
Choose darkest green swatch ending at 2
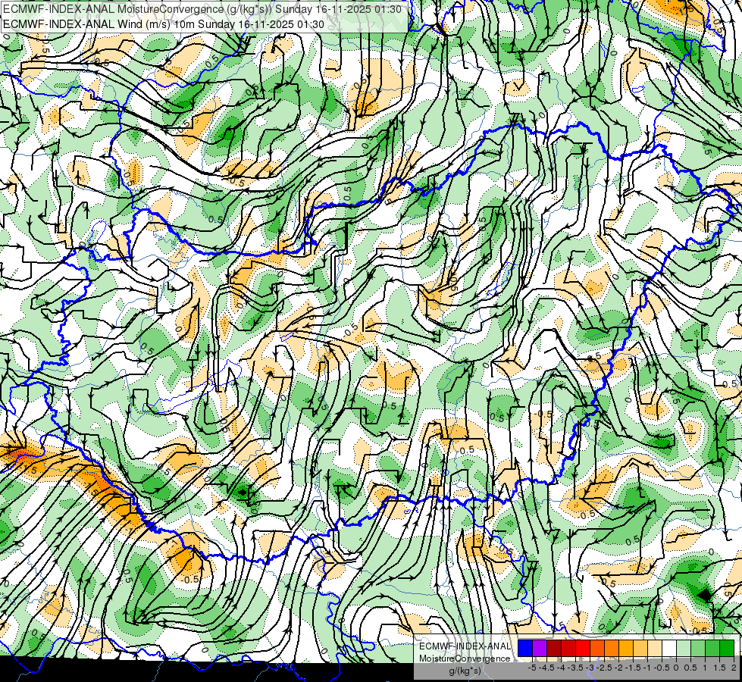(x=727, y=648)
